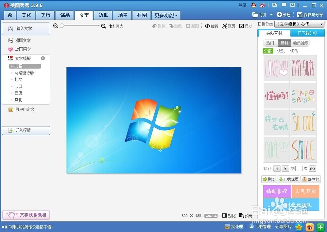Expand the 更多功能 dropdown menu
The image size is (327, 232).
point(166,15)
